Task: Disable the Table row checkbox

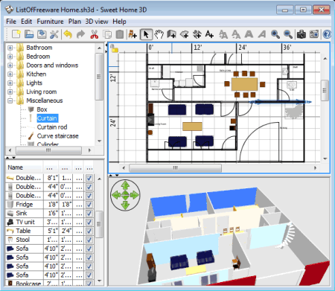Action: pyautogui.click(x=89, y=231)
